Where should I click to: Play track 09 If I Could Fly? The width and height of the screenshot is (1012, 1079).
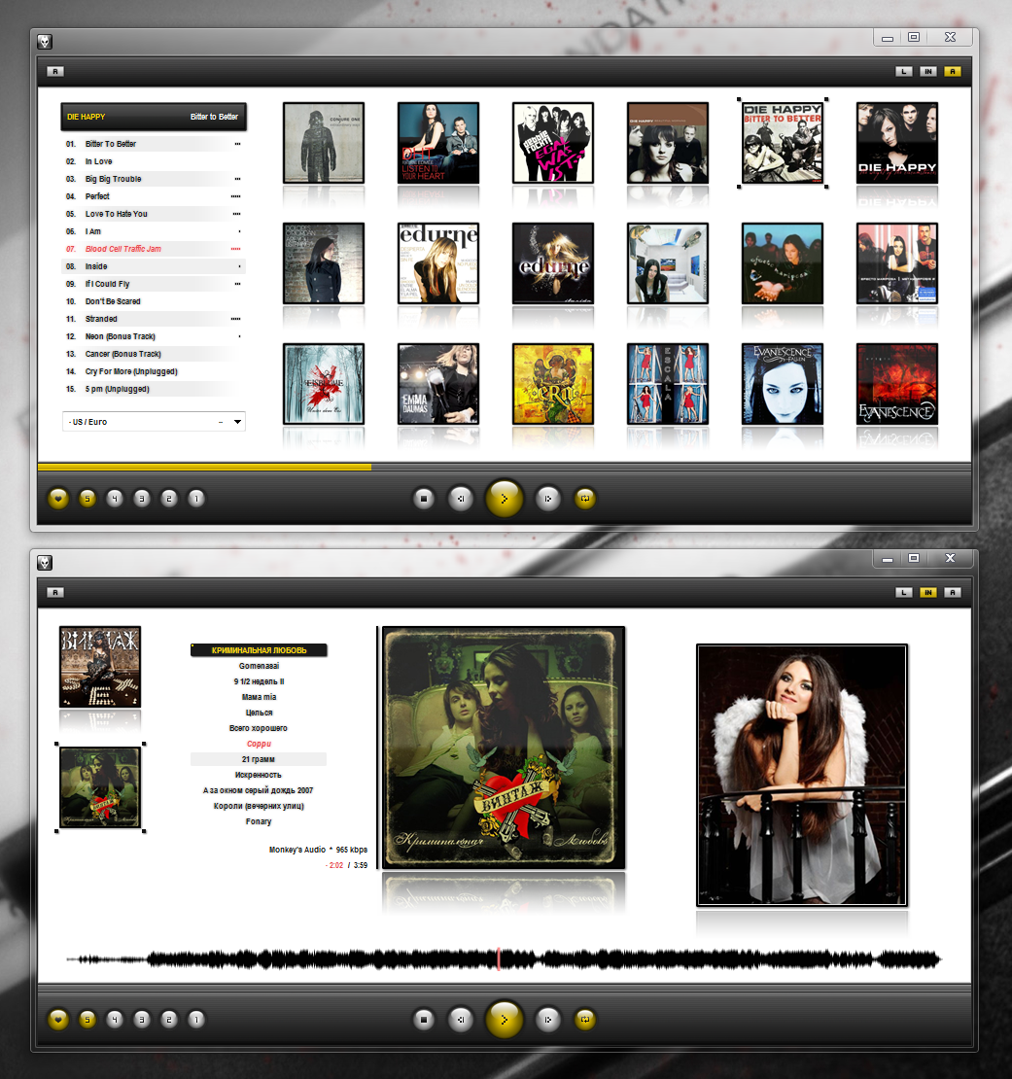[154, 284]
